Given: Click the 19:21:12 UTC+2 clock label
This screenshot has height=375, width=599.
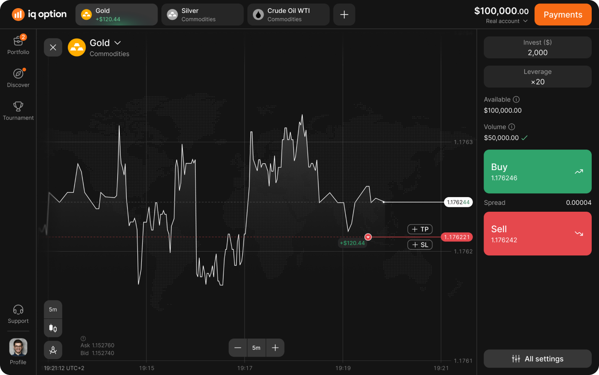Looking at the screenshot, I should coord(64,368).
